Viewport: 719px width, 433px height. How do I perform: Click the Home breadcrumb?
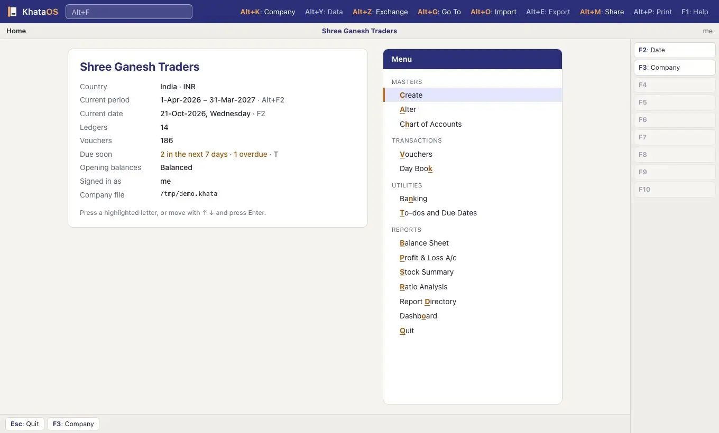[x=16, y=31]
